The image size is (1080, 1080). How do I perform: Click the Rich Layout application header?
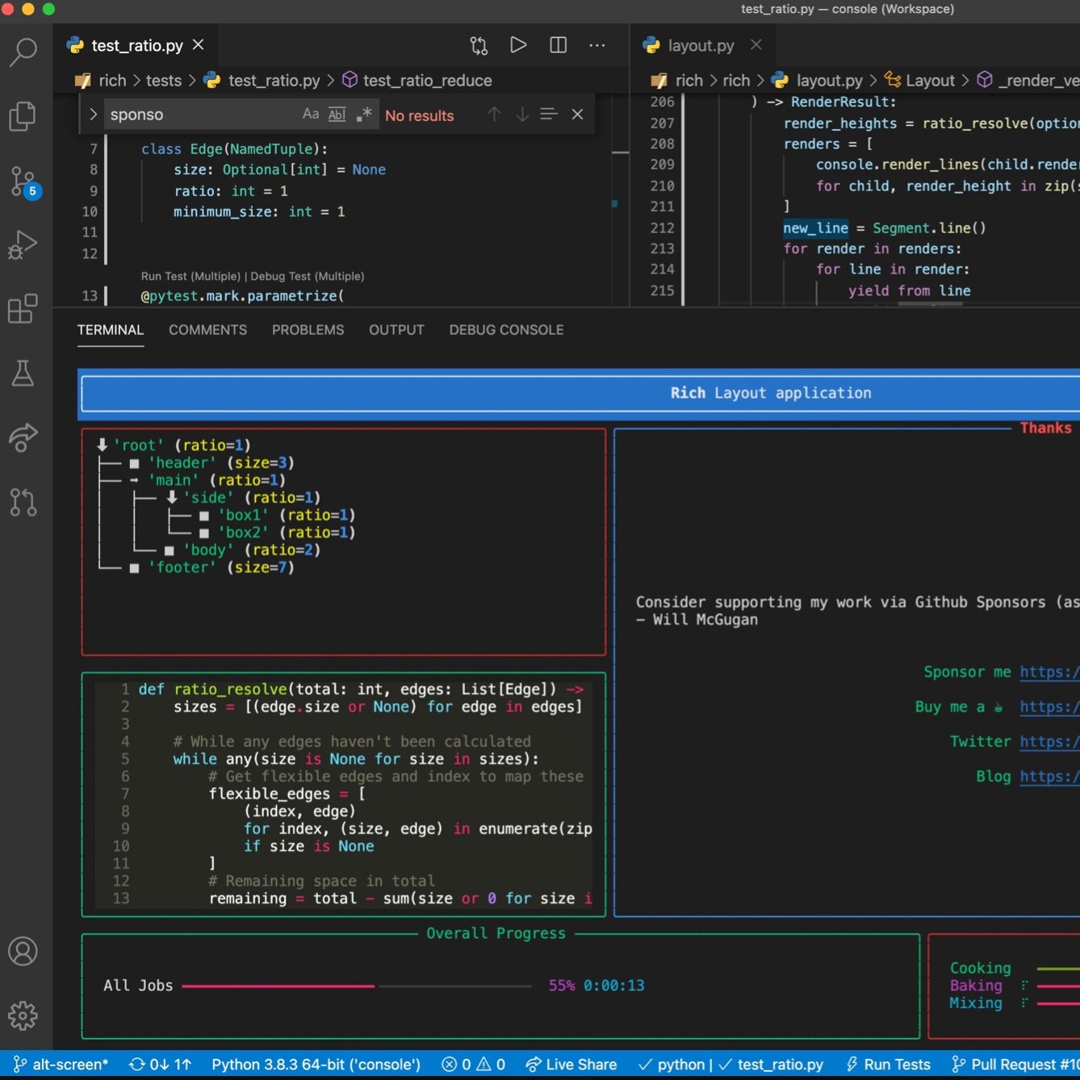(x=771, y=393)
